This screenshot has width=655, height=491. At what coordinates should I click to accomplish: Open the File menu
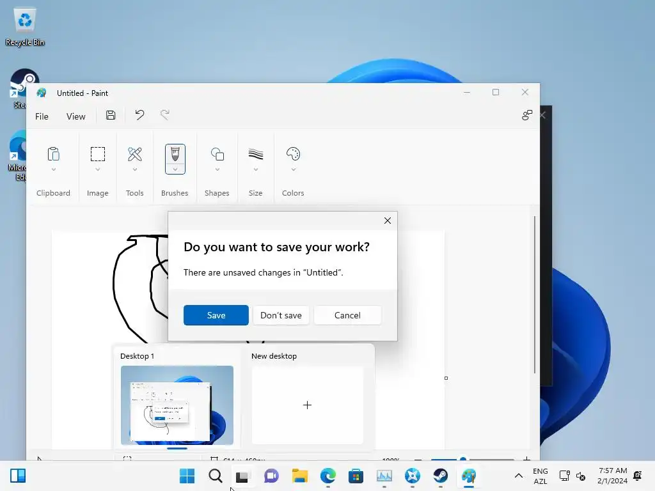42,116
